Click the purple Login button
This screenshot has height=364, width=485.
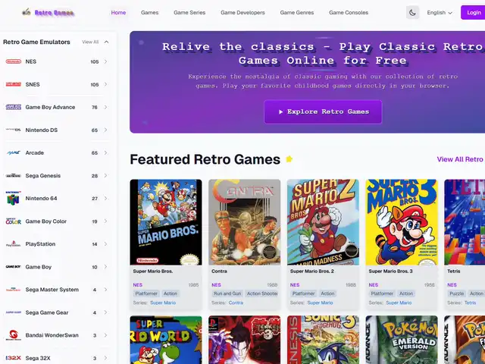(x=473, y=13)
